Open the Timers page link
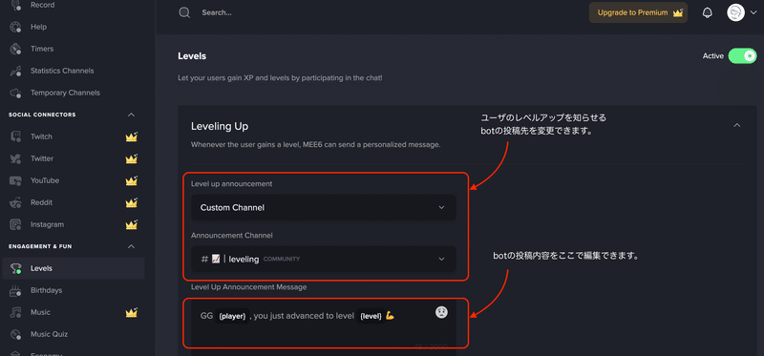Screen dimensions: 764x356 click(42, 49)
